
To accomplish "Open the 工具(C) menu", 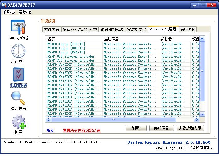I will pyautogui.click(x=9, y=12).
